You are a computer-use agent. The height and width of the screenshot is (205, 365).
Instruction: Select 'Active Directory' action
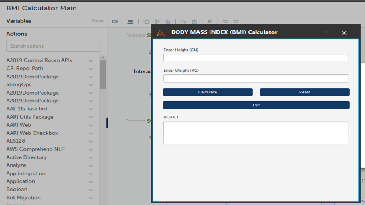pyautogui.click(x=27, y=157)
